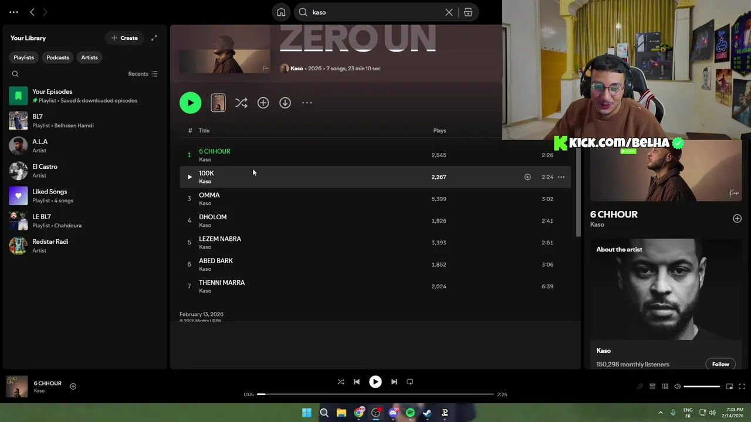751x422 pixels.
Task: Play the track 100K
Action: [x=190, y=177]
